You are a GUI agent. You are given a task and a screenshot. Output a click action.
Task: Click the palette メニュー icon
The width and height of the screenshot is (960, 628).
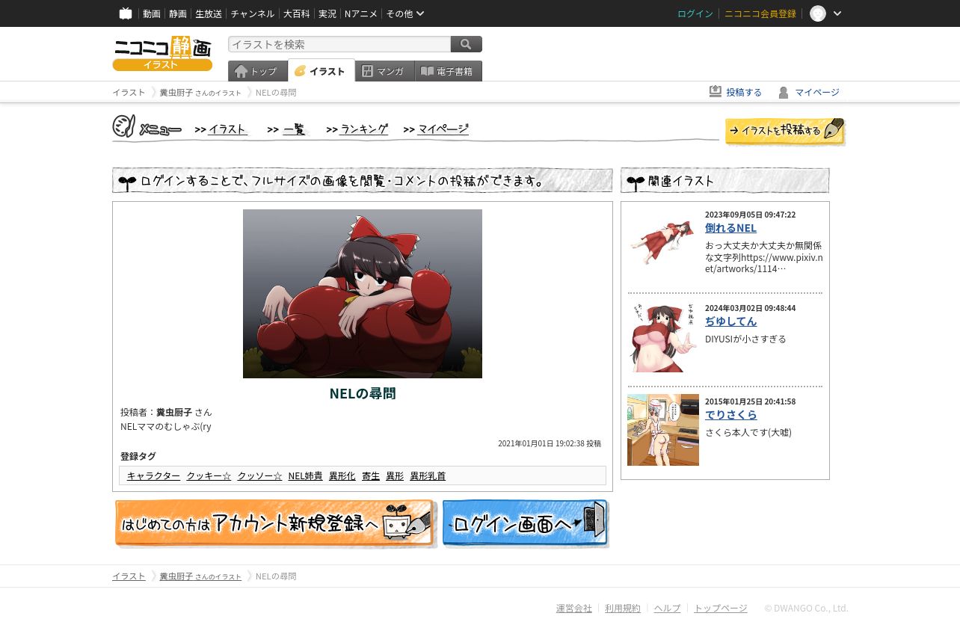pos(124,126)
